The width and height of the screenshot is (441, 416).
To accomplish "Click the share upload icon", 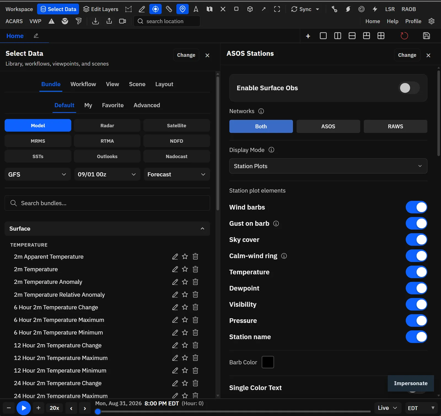I will [x=109, y=21].
